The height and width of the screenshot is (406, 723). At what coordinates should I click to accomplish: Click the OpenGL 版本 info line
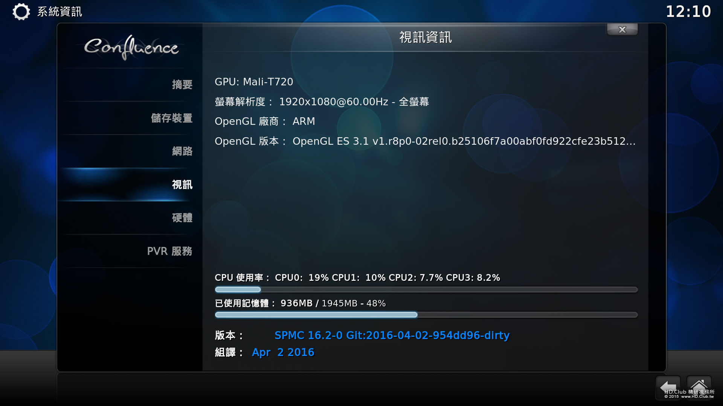[x=425, y=141]
